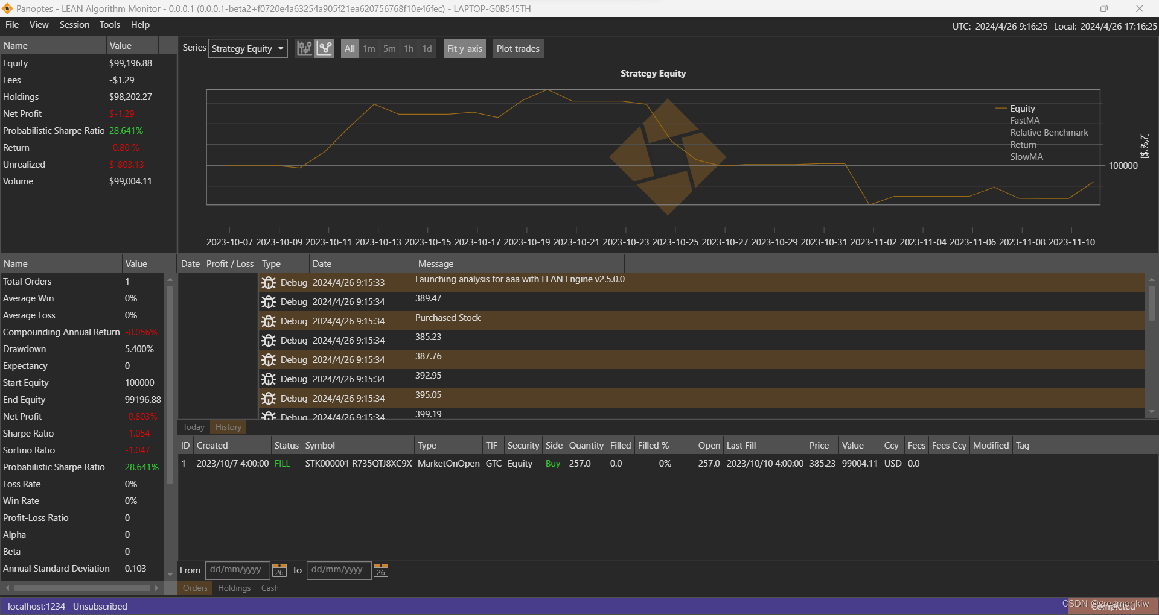The image size is (1159, 615).
Task: Toggle SlowMA series in chart legend
Action: [x=1026, y=157]
